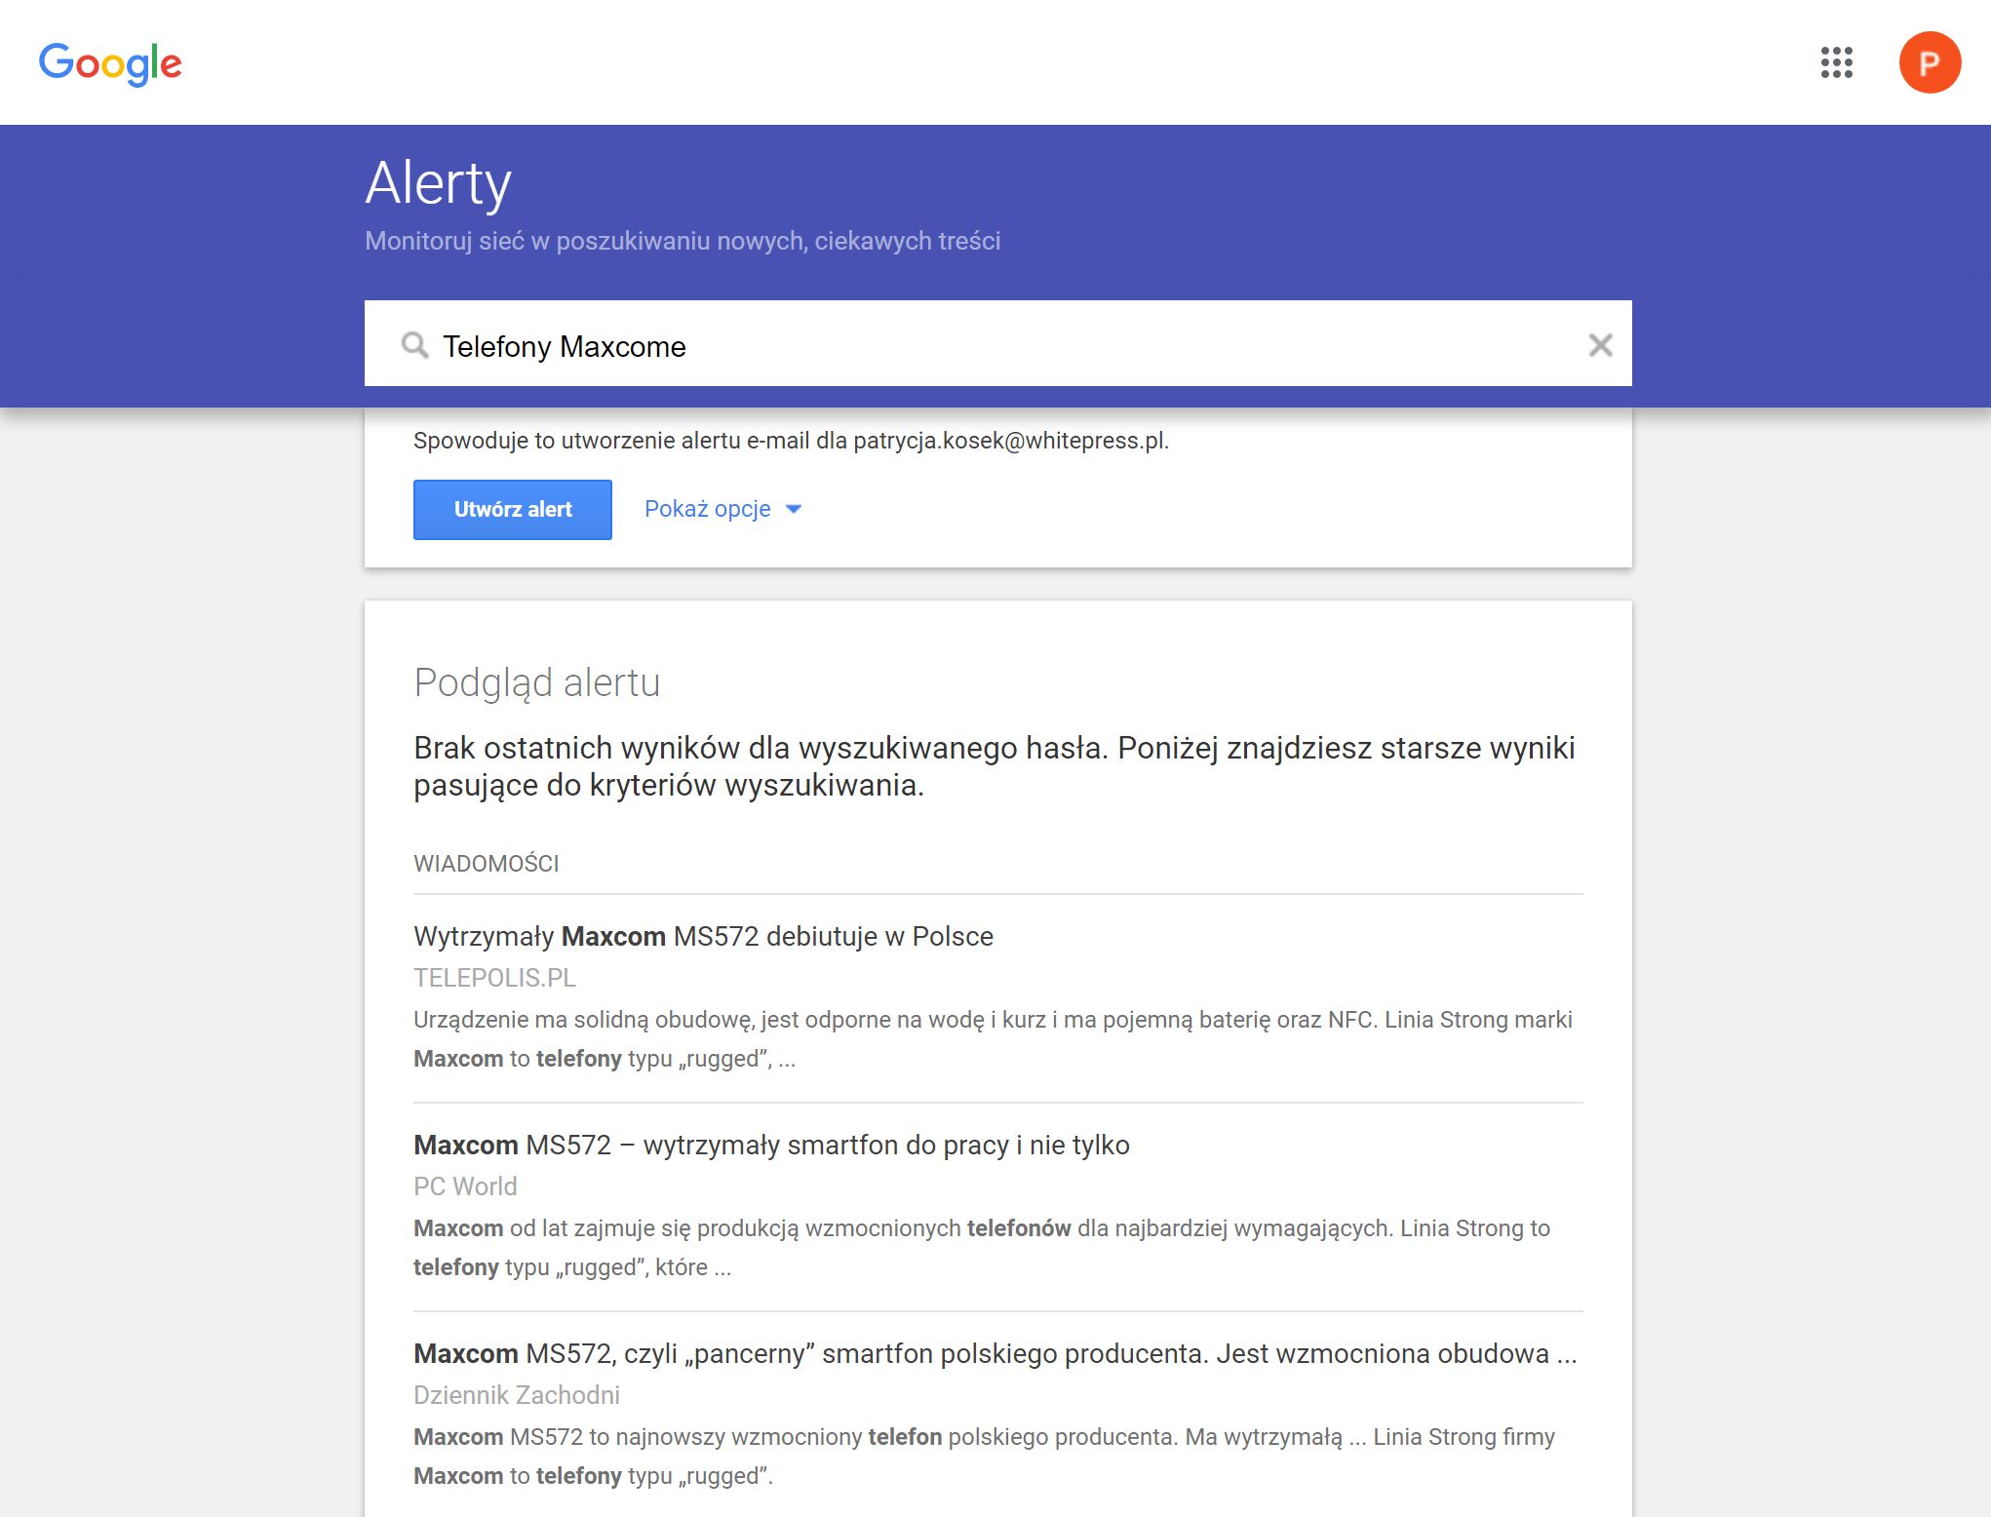Open the account avatar with letter P

point(1930,62)
